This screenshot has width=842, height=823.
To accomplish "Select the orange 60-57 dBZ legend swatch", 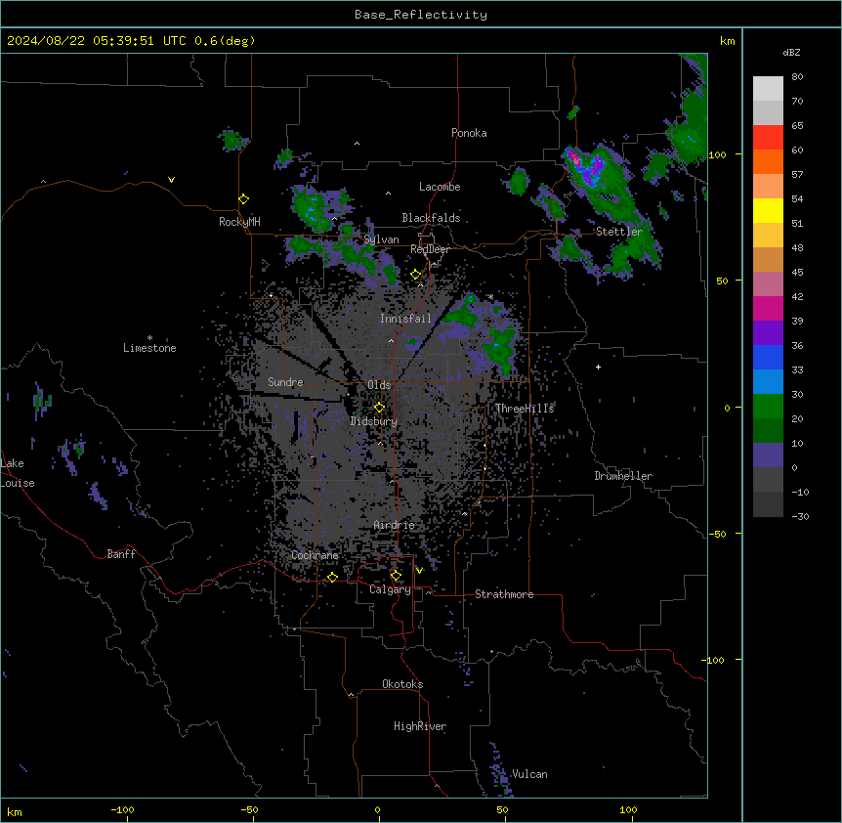I will click(x=768, y=161).
